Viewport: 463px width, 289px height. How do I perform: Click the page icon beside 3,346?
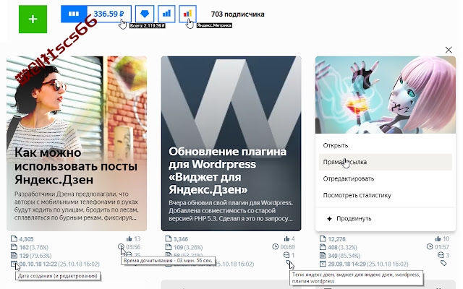tap(168, 239)
